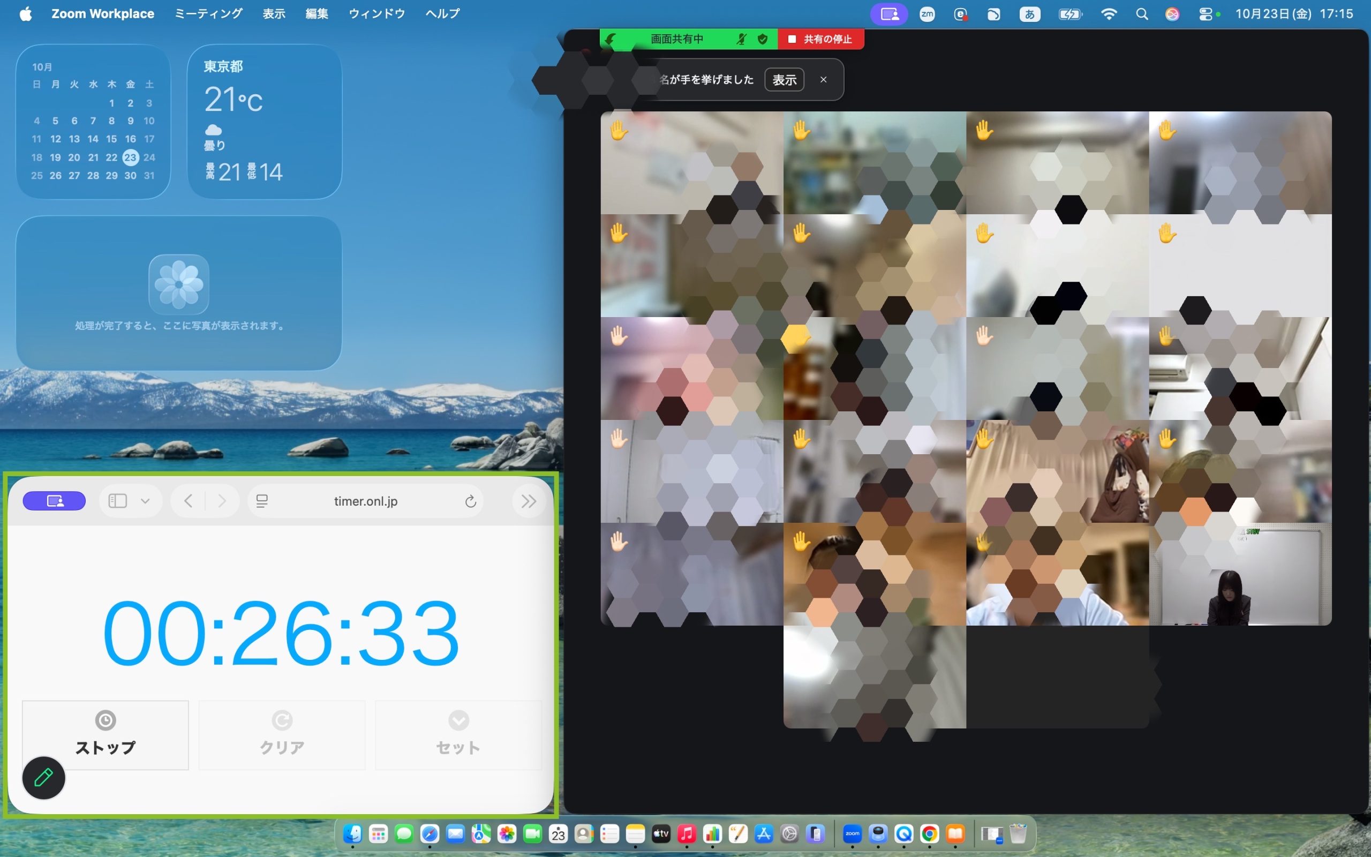This screenshot has height=857, width=1371.
Task: Click the Zoom zm menu bar icon
Action: click(928, 14)
